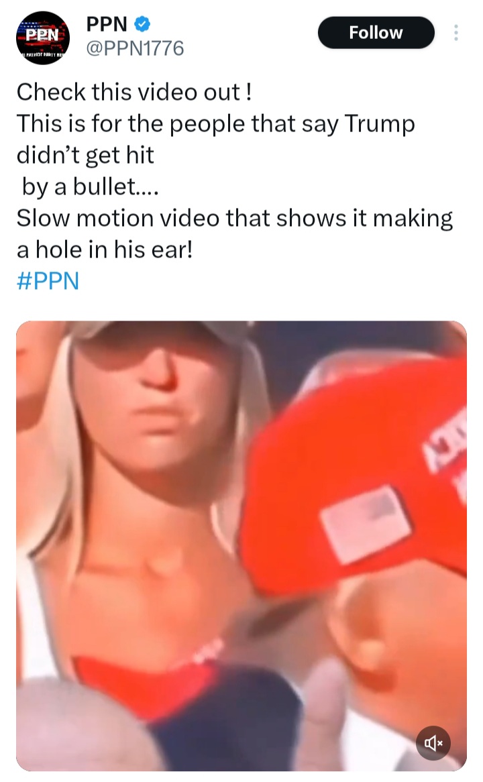Viewport: 483px width, 782px height.
Task: Visit the @PPN1776 handle
Action: click(136, 48)
